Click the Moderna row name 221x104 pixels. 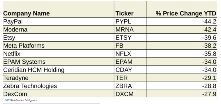tap(15, 30)
